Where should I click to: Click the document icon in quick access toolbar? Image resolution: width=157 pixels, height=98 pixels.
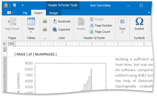(x=14, y=5)
